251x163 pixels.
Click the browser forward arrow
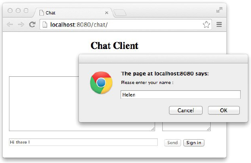(21, 25)
